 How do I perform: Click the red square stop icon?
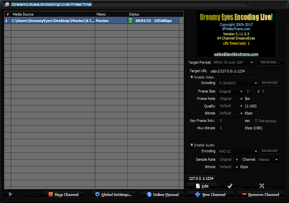click(51, 194)
